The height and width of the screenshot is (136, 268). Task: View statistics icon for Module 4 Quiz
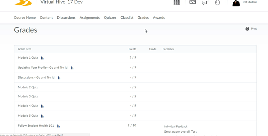coord(43,106)
